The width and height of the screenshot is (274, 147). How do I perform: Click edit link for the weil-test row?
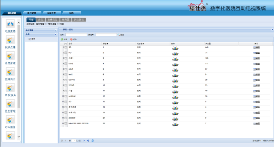point(256,96)
